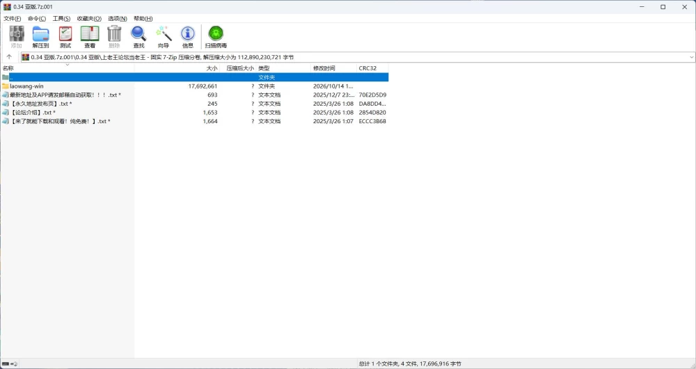Screen dimensions: 696x369
Task: Click the laowang-win folder icon
Action: point(6,86)
